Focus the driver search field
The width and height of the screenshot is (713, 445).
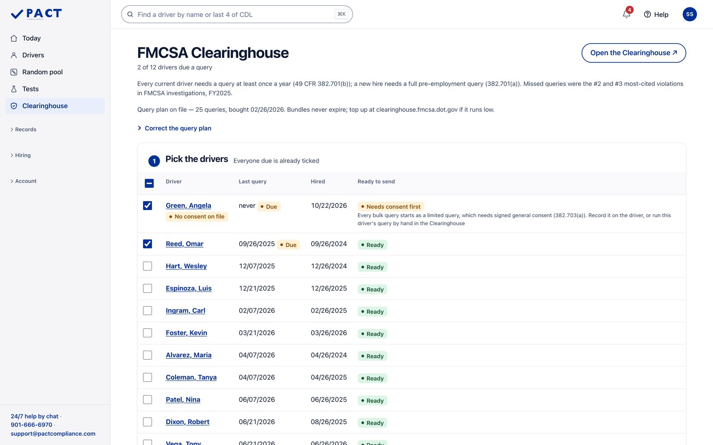(237, 14)
